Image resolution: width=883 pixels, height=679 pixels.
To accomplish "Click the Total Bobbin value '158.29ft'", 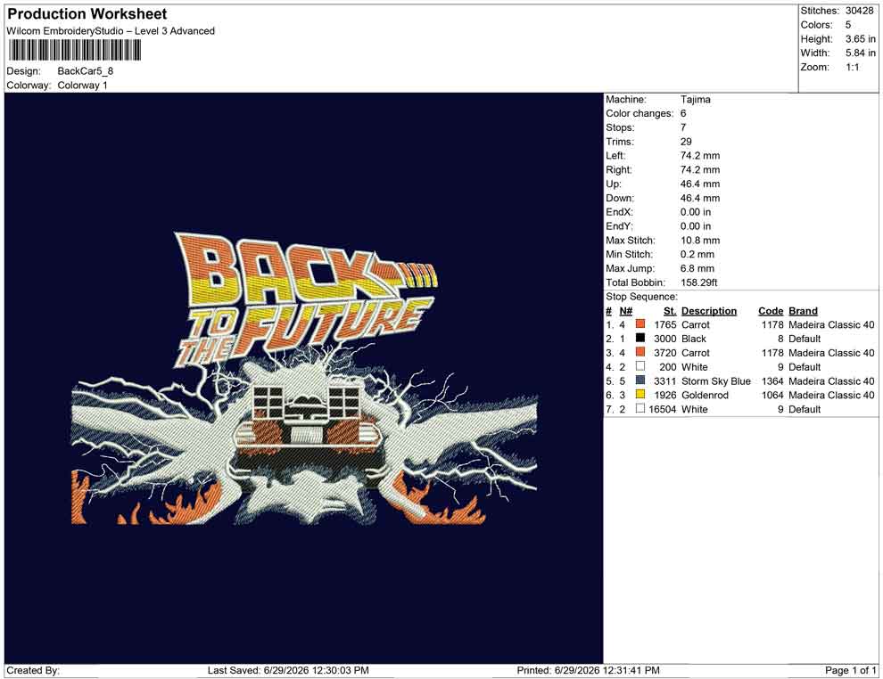I will [x=699, y=282].
